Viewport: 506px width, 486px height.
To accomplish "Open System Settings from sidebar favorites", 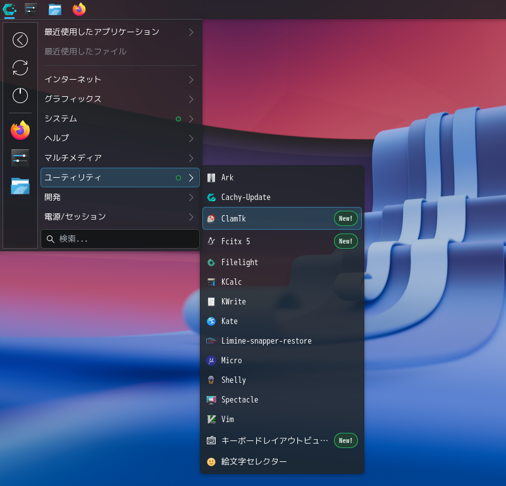I will coord(20,158).
